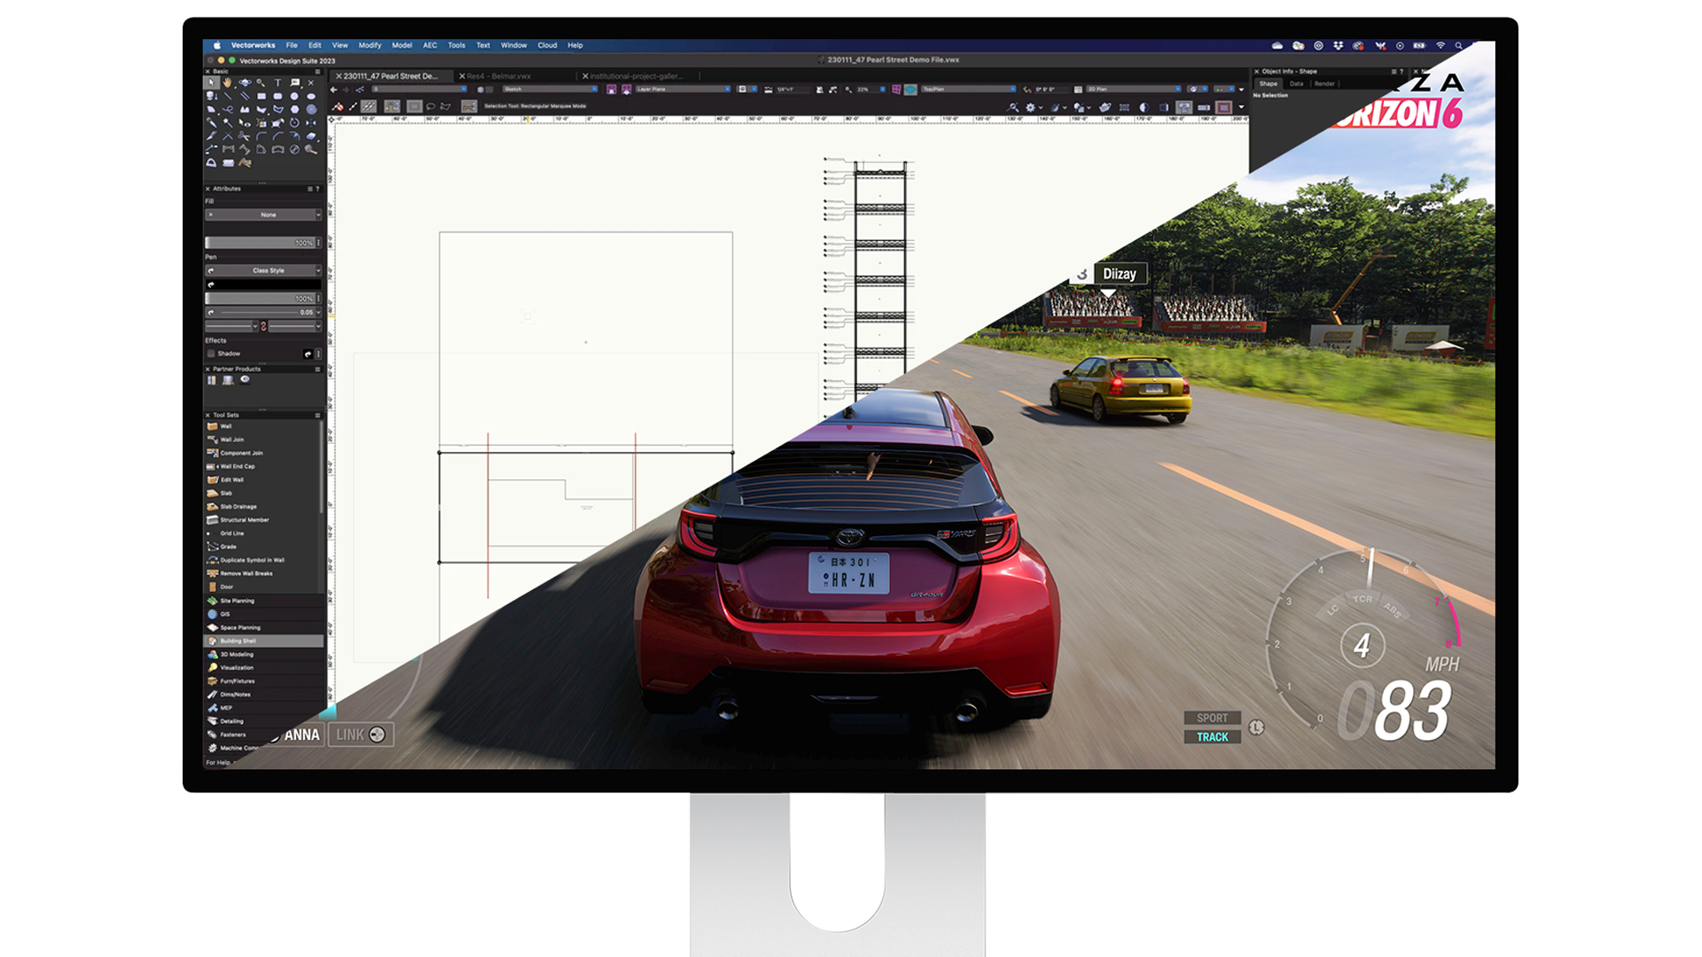Toggle the marker link chain icon
The image size is (1702, 957).
(263, 326)
